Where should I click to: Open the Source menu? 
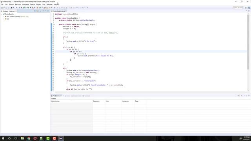11,4
